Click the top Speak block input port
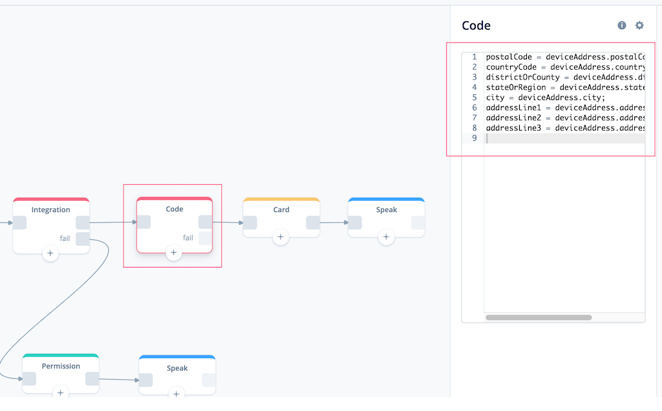The height and width of the screenshot is (411, 662). tap(355, 222)
